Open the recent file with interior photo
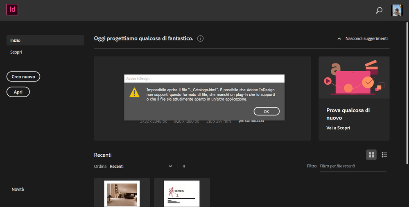Viewport: 409px width, 207px height. click(x=122, y=193)
